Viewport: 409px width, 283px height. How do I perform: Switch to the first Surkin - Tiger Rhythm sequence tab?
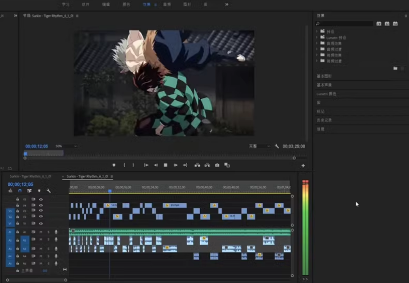click(31, 176)
